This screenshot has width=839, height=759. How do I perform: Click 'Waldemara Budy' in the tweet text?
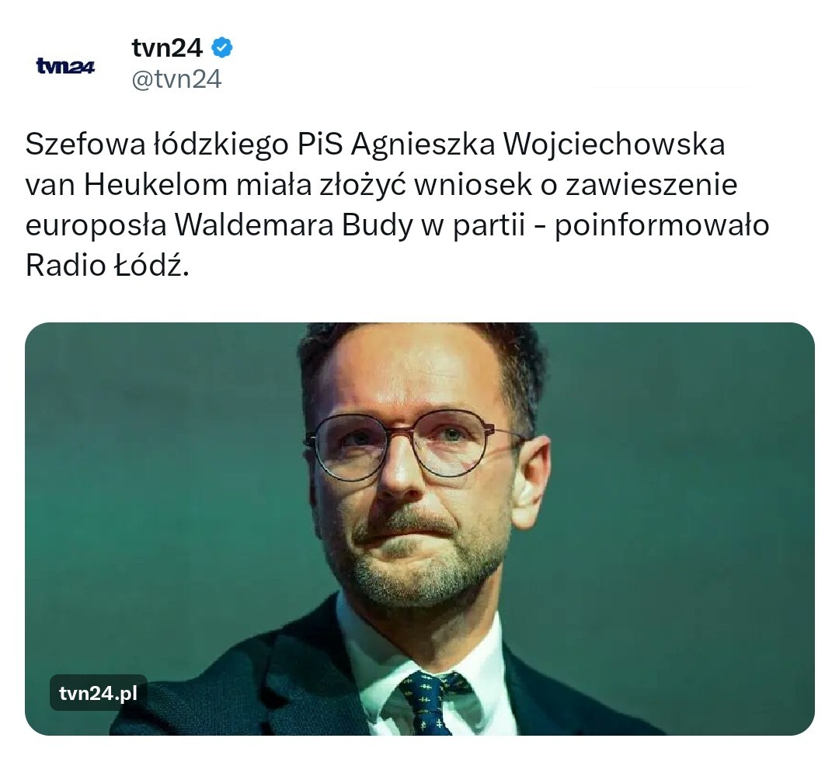pos(294,226)
